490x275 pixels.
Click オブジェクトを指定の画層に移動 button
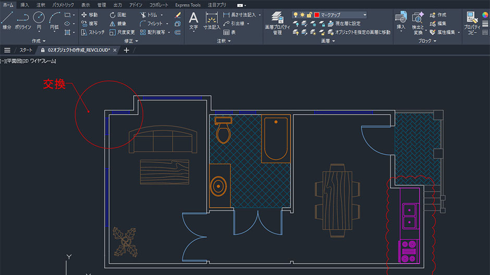coord(359,32)
